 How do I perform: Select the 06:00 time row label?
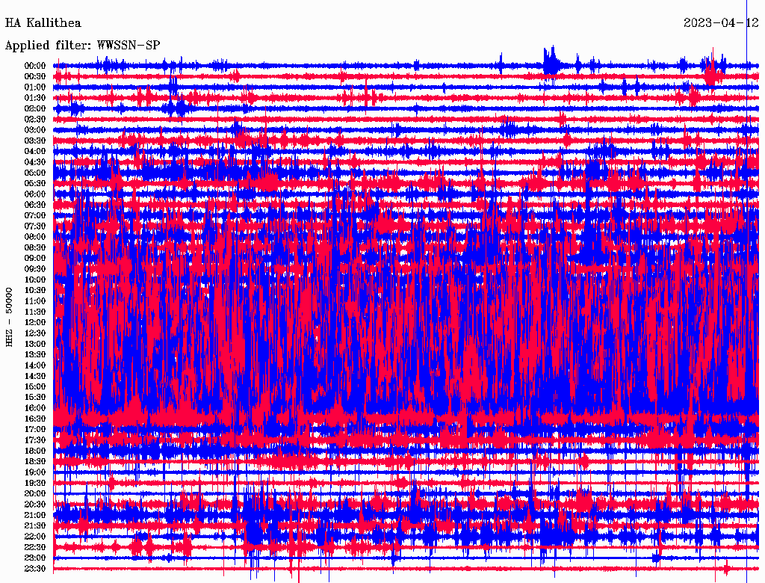pos(35,194)
